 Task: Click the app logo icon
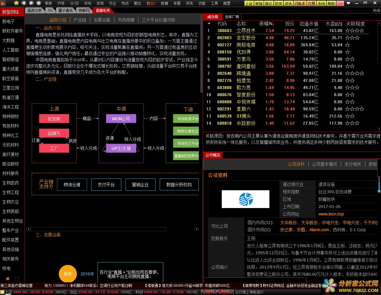pyautogui.click(x=3, y=3)
